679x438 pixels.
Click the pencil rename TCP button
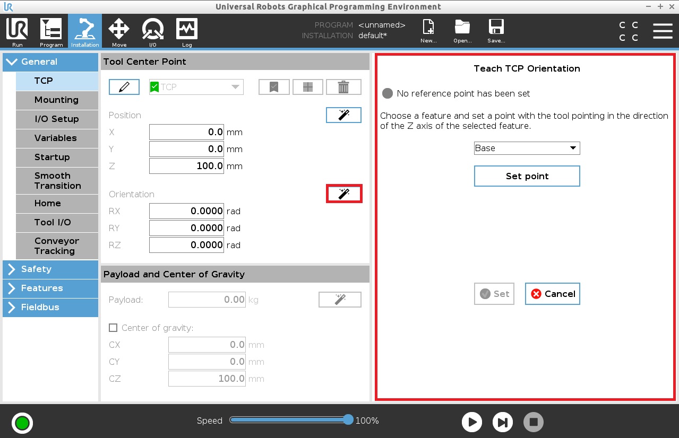pyautogui.click(x=124, y=87)
